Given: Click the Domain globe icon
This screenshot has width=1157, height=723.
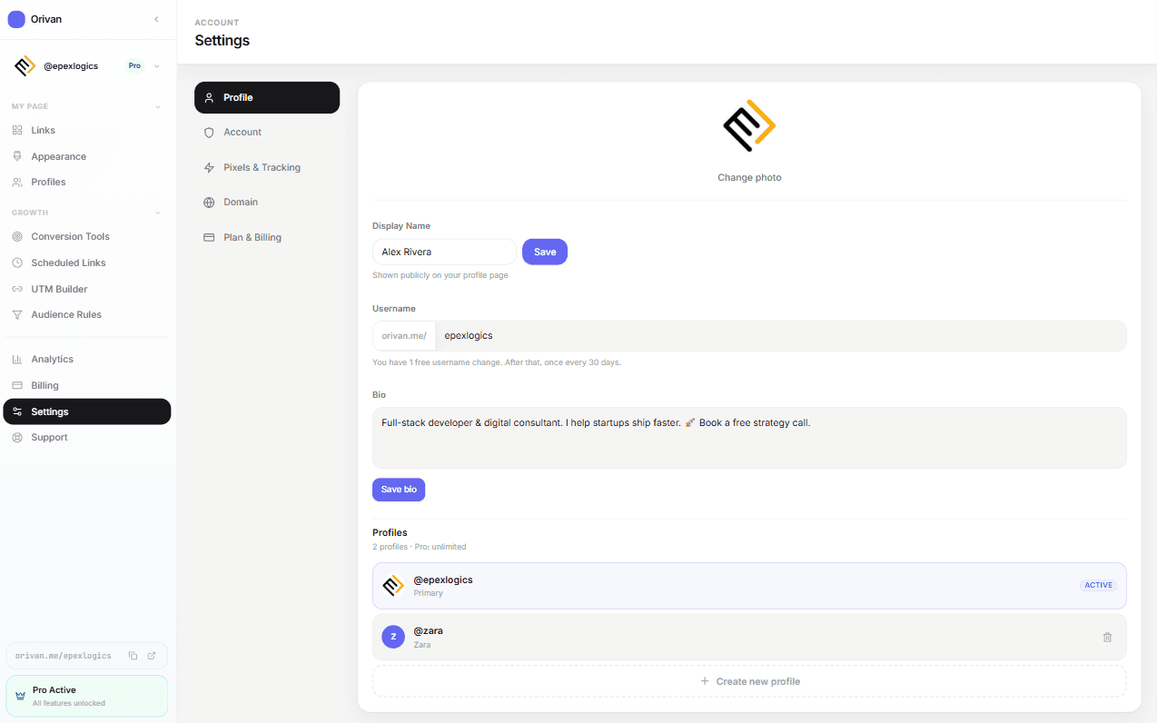Looking at the screenshot, I should (x=209, y=203).
